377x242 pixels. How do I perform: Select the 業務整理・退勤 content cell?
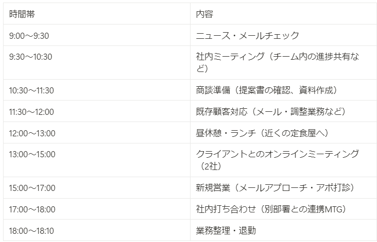[284, 230]
